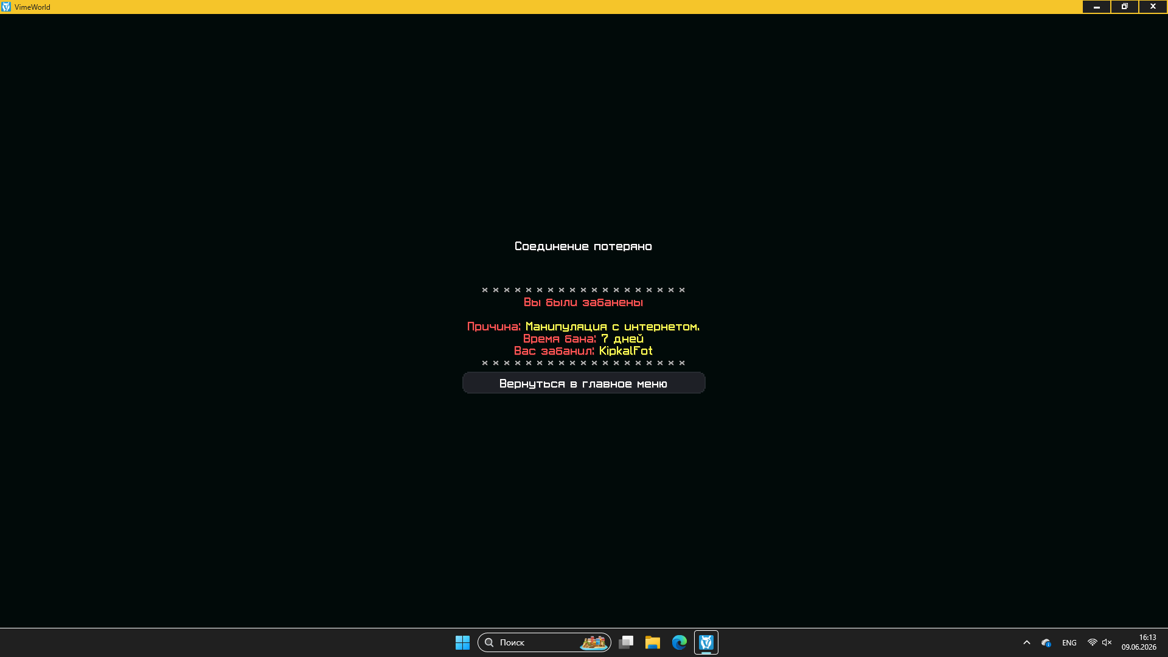The height and width of the screenshot is (657, 1168).
Task: Click the taskbar search box "Поиск"
Action: click(x=544, y=642)
